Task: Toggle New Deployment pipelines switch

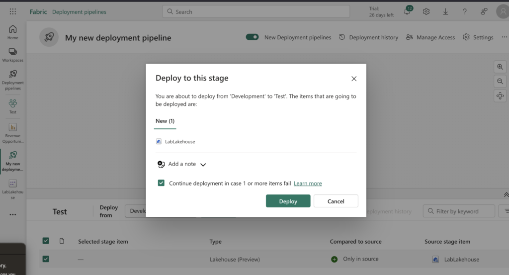Action: (x=252, y=37)
